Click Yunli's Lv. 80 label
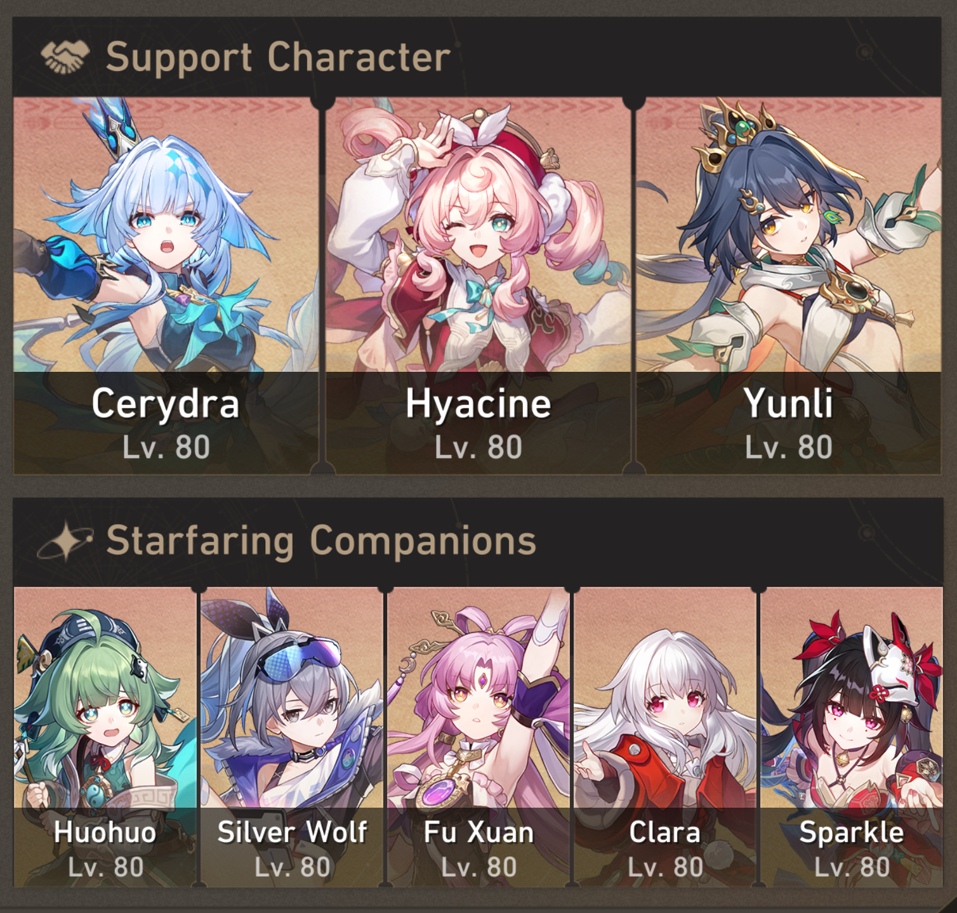This screenshot has width=957, height=913. 789,447
